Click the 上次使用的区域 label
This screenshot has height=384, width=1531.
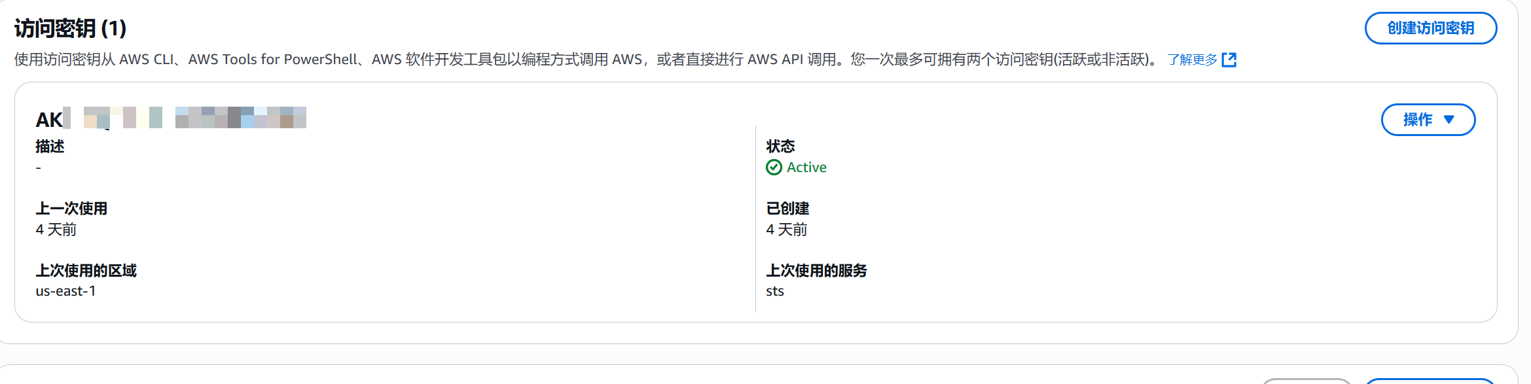[86, 271]
